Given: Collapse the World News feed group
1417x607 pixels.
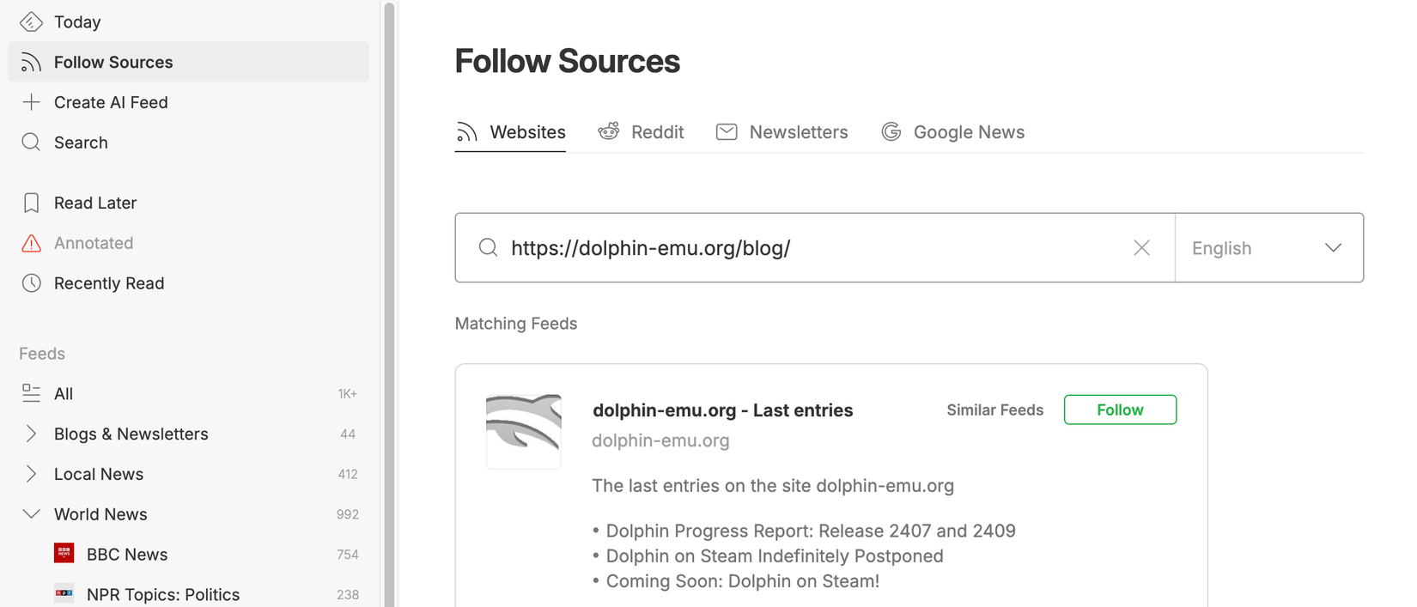Looking at the screenshot, I should (31, 513).
